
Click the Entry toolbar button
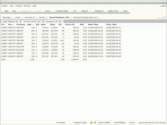point(48,11)
